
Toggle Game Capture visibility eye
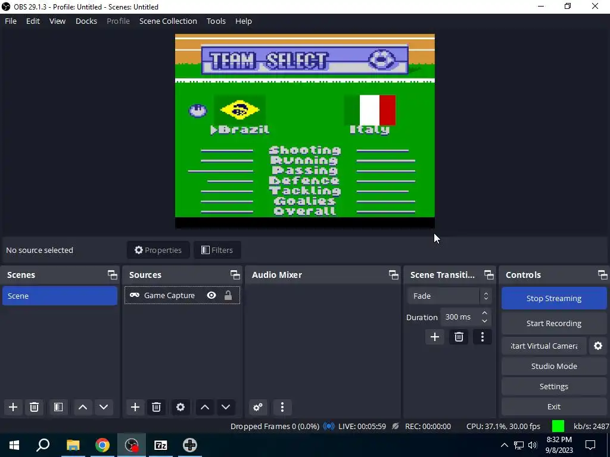(211, 295)
